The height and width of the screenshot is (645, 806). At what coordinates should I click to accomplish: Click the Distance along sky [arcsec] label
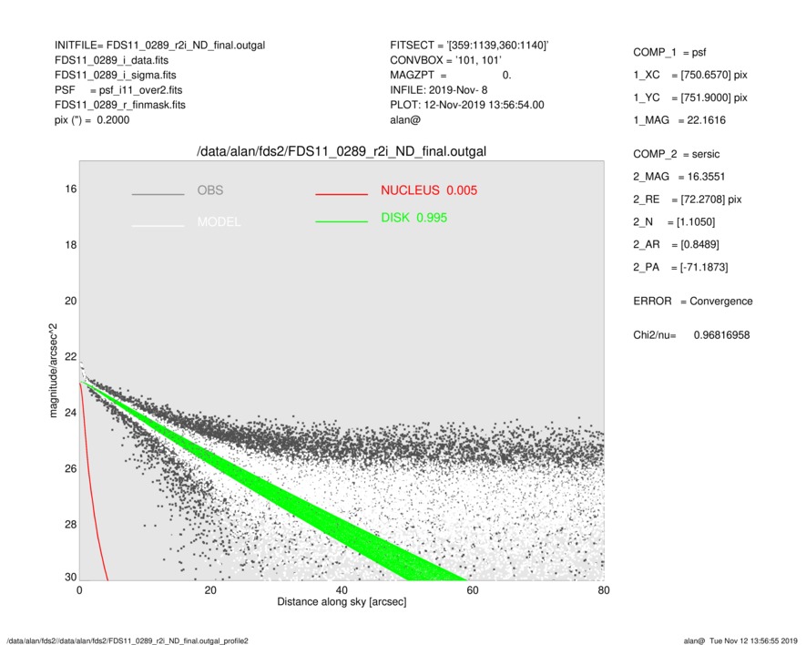[x=342, y=602]
